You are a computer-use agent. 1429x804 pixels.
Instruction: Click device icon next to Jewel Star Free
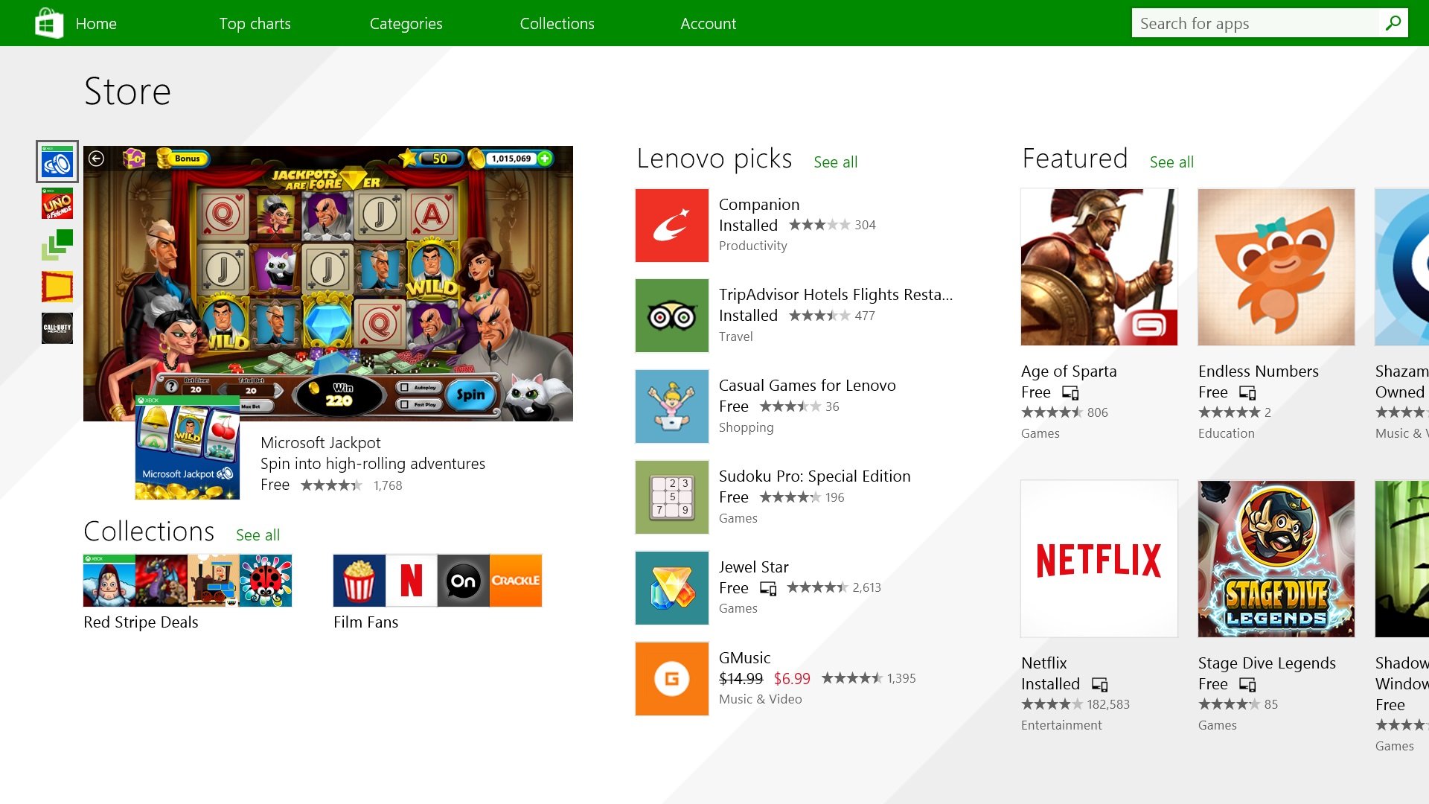click(x=767, y=589)
